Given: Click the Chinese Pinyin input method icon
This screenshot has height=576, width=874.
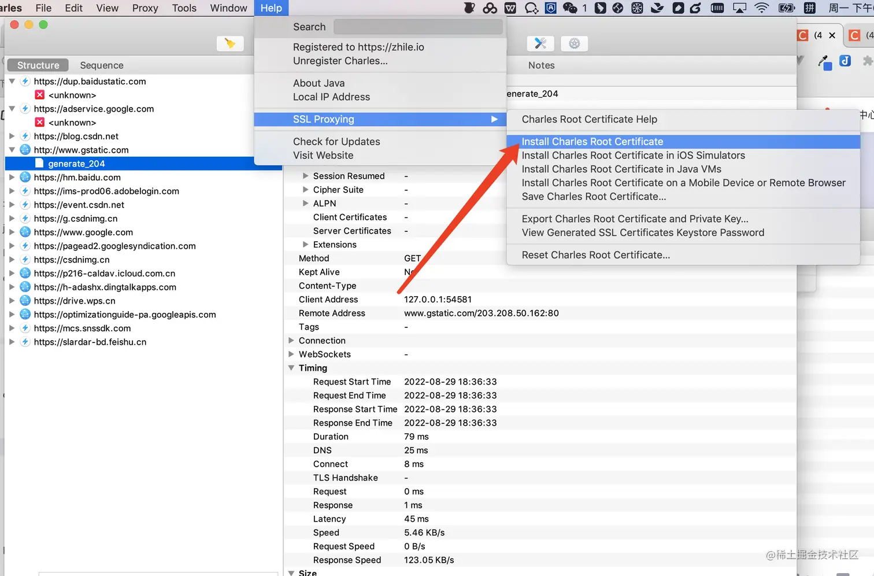Looking at the screenshot, I should click(810, 8).
